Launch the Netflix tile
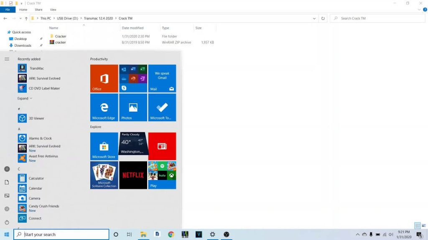This screenshot has height=240, width=428. (133, 175)
